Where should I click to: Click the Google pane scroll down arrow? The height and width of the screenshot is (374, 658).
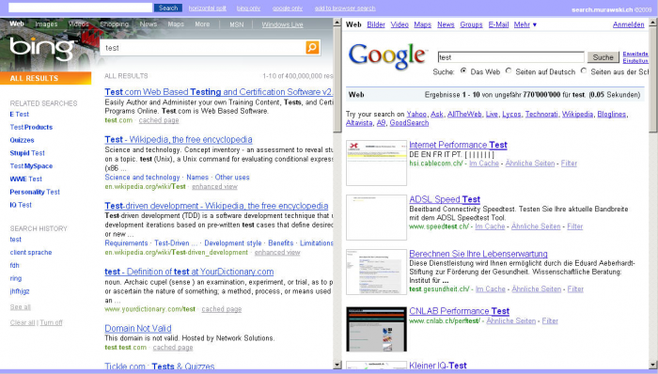tap(653, 366)
